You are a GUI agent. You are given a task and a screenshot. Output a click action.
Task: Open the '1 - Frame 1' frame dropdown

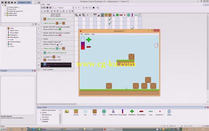tap(73, 8)
